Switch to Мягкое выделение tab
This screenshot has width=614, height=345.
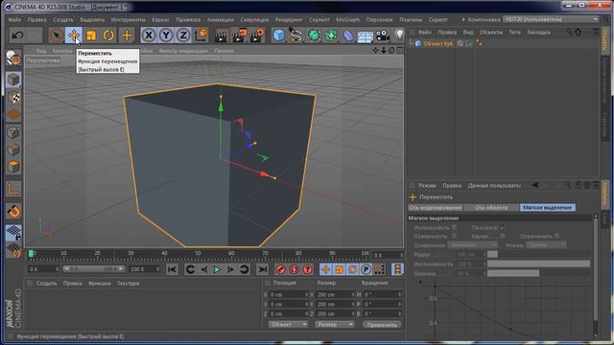point(548,208)
